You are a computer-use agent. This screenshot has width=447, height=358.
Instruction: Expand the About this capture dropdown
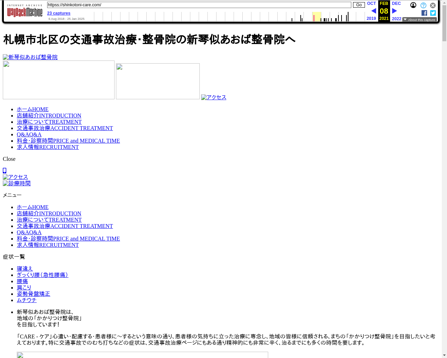[x=419, y=20]
